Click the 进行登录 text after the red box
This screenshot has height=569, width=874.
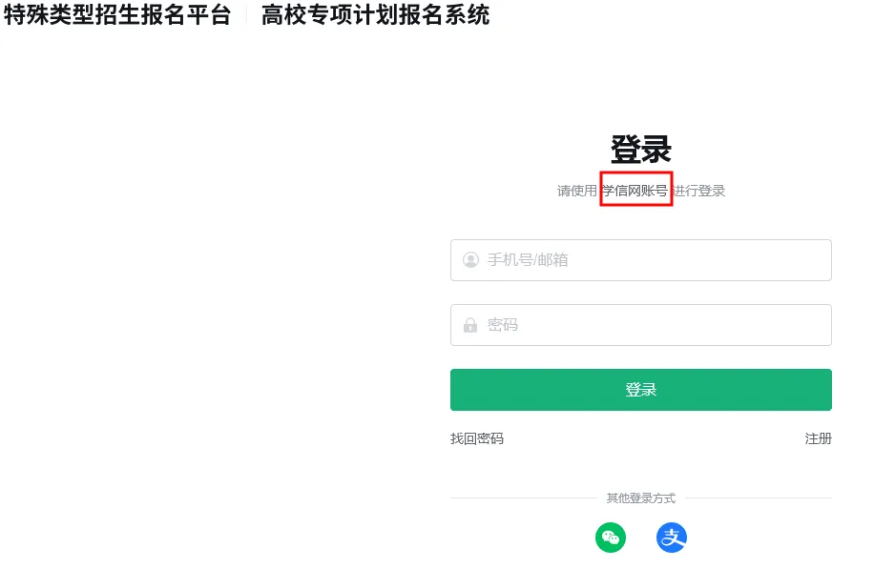(x=699, y=191)
